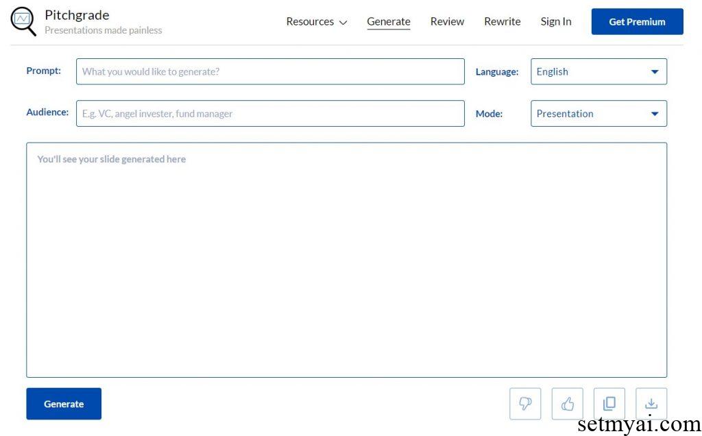Click the thumbs down feedback icon
Viewport: 702px width, 436px height.
(x=524, y=403)
